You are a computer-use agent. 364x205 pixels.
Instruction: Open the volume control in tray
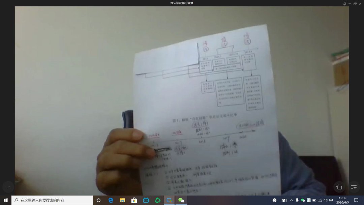(325, 200)
